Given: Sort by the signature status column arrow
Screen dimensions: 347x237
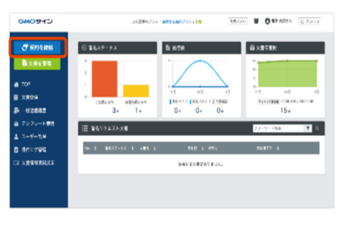Looking at the screenshot, I should coord(132,148).
